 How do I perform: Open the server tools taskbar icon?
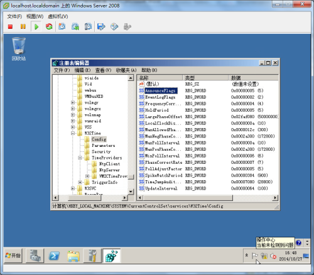92,256
